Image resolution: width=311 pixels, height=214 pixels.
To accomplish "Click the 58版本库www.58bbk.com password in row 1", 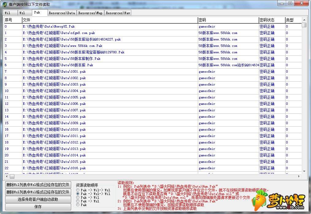I will click(x=218, y=33).
